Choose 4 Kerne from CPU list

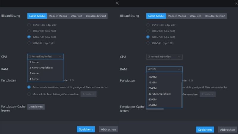pos(46,79)
